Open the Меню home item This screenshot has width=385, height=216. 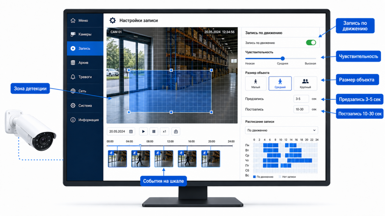pyautogui.click(x=85, y=20)
